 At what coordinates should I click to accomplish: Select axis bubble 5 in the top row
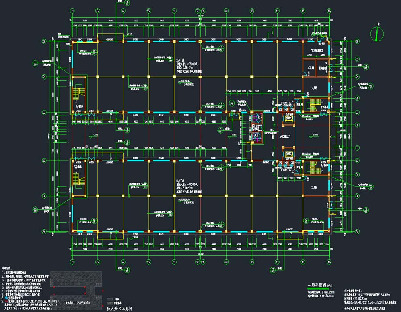click(149, 11)
